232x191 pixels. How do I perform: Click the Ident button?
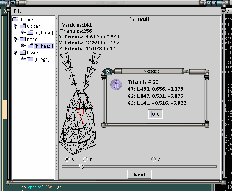139,174
